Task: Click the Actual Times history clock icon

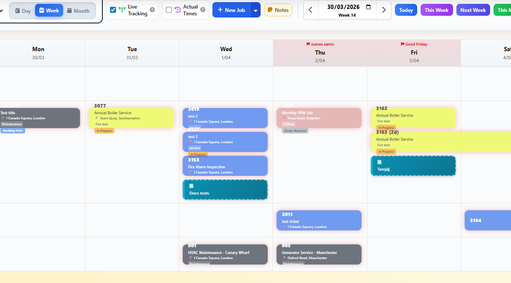Action: [x=177, y=10]
